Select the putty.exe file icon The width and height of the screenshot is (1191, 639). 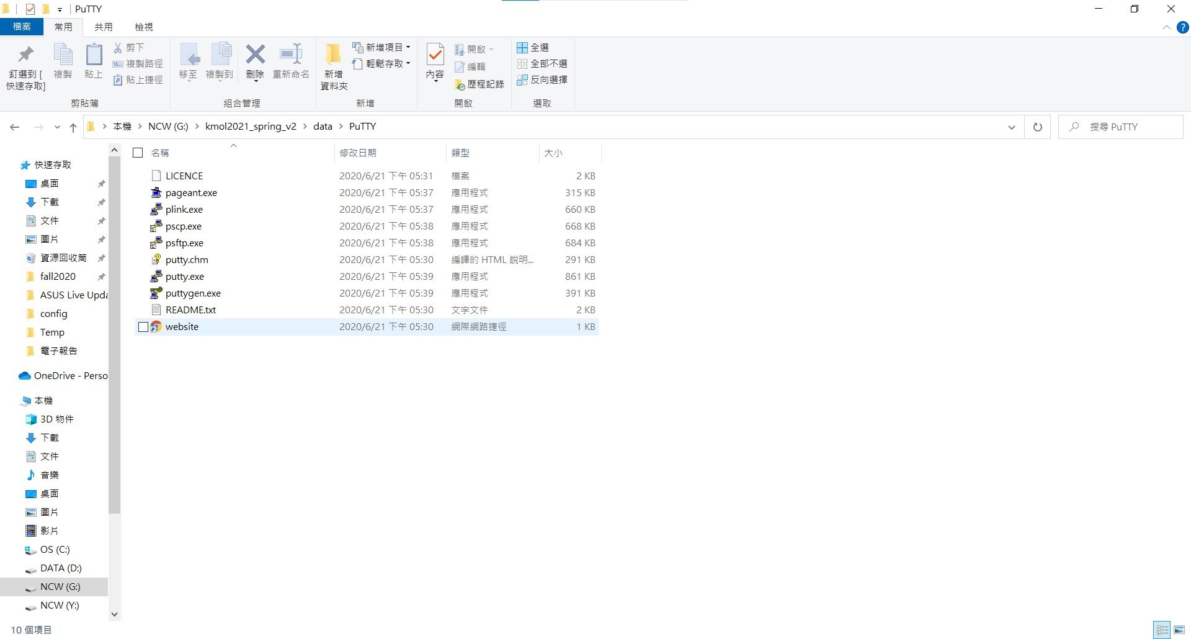156,276
